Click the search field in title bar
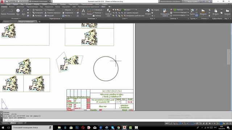 170,1
